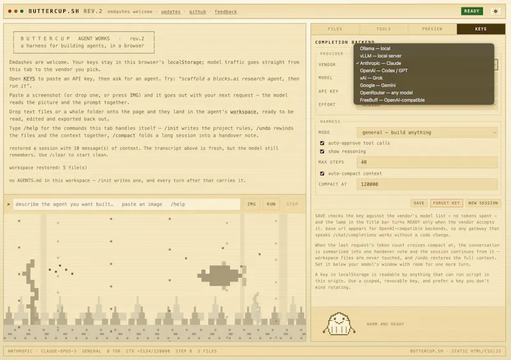
Task: Click the green traffic light dot
Action: 22,11
